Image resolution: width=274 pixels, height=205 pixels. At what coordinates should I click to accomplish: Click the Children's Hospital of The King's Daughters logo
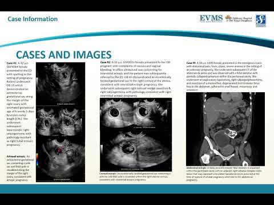(239, 19)
